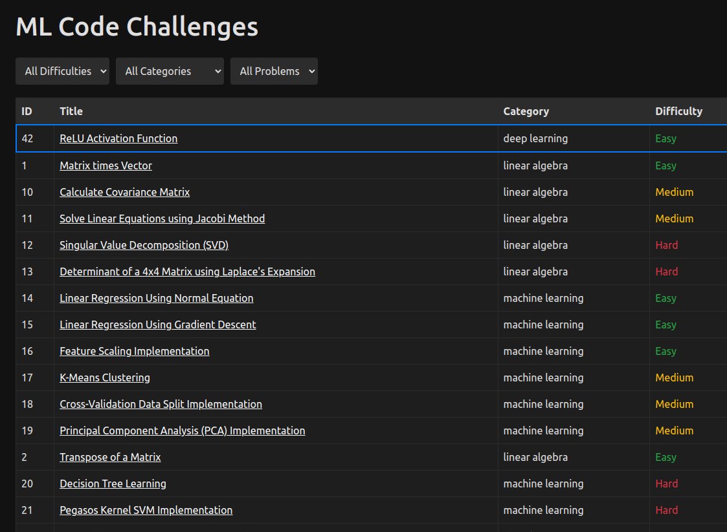Open the Transpose of a Matrix problem
The image size is (727, 532).
[x=110, y=457]
